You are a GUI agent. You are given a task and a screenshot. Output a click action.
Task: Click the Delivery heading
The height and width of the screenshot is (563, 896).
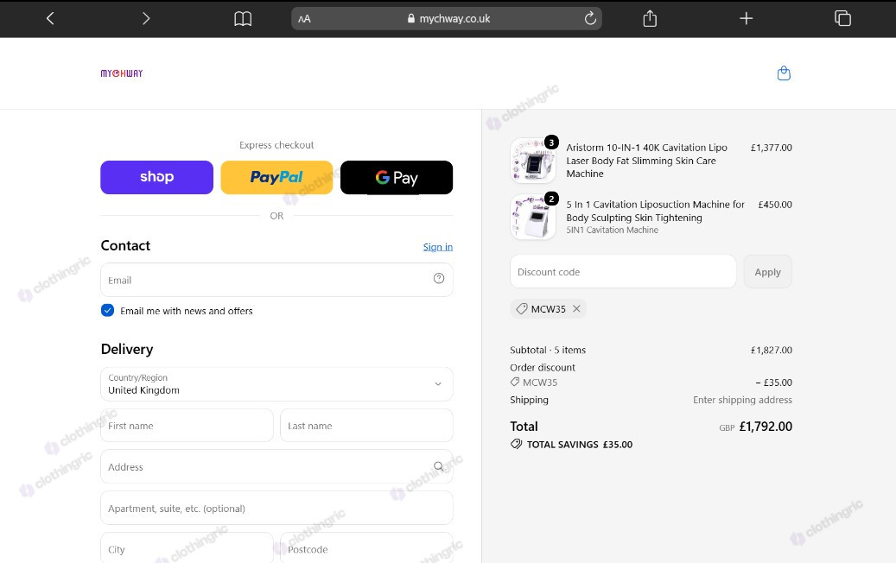pyautogui.click(x=127, y=349)
